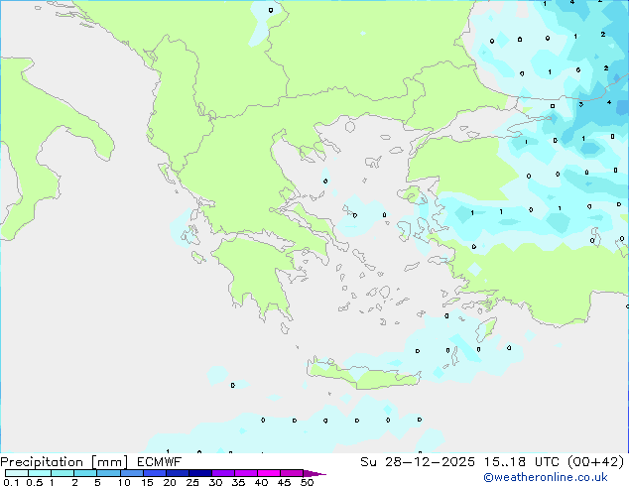Click the date 'Su 28-12-2025'
This screenshot has height=486, width=629.
(x=418, y=462)
